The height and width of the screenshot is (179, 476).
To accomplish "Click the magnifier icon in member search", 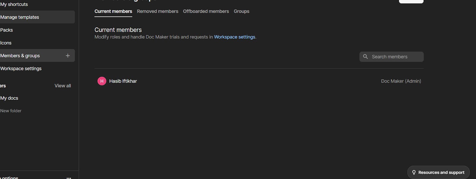I will point(365,57).
